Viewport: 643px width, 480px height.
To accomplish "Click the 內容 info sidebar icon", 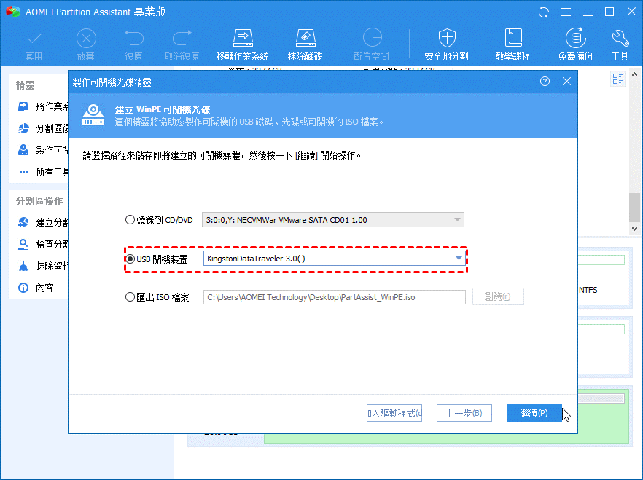I will point(23,288).
